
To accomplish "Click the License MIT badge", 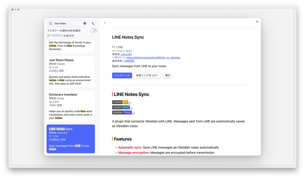I will point(120,102).
